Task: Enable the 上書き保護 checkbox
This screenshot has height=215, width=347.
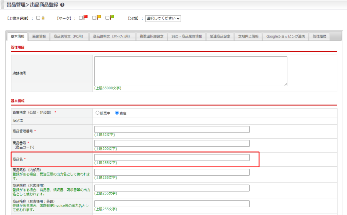Action: (x=38, y=18)
